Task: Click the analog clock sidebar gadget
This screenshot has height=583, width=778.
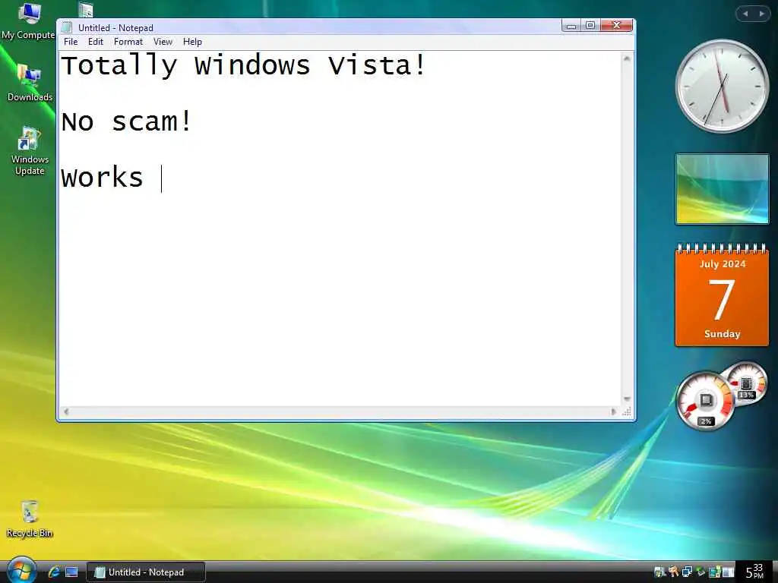Action: tap(722, 86)
